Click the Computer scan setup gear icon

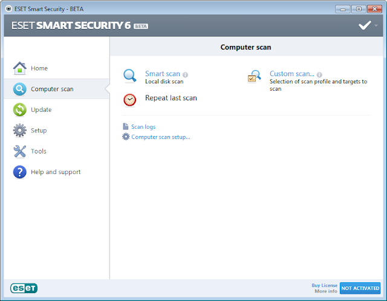coord(126,137)
